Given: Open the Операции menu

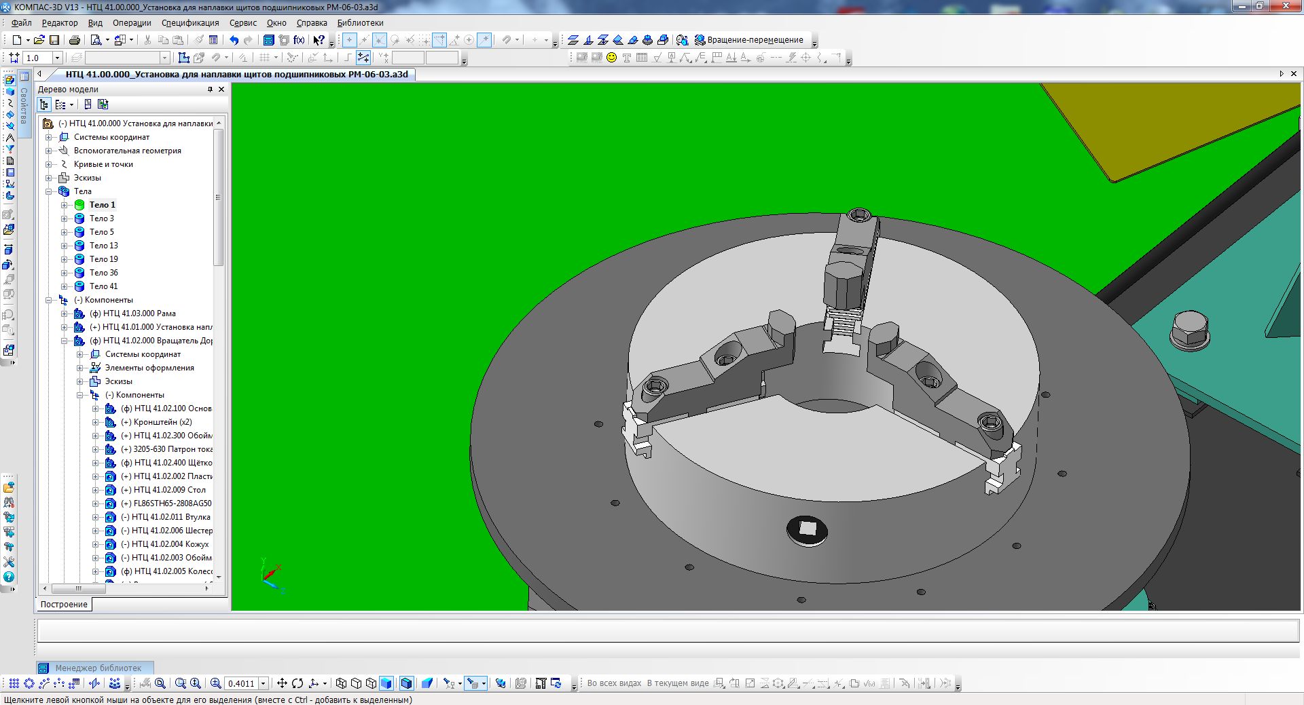Looking at the screenshot, I should 132,22.
